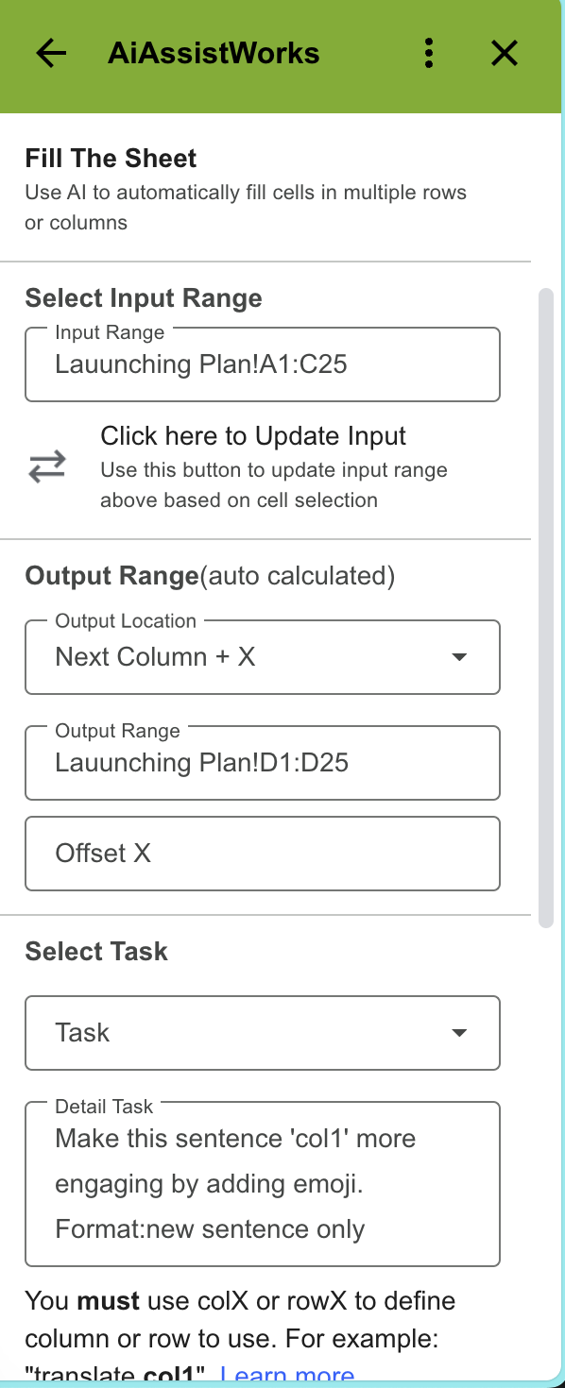Click the Learn more link
565x1388 pixels.
coord(286,1376)
